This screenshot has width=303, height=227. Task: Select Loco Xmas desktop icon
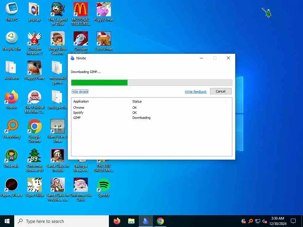point(104,41)
